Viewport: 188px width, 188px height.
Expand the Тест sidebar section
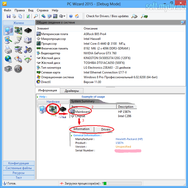click(19, 178)
